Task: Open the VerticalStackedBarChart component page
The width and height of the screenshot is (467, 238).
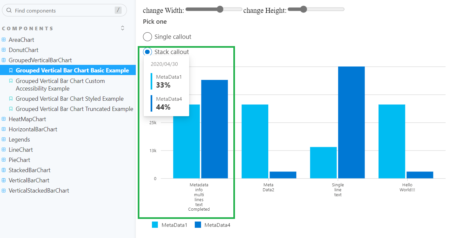Action: (x=39, y=190)
